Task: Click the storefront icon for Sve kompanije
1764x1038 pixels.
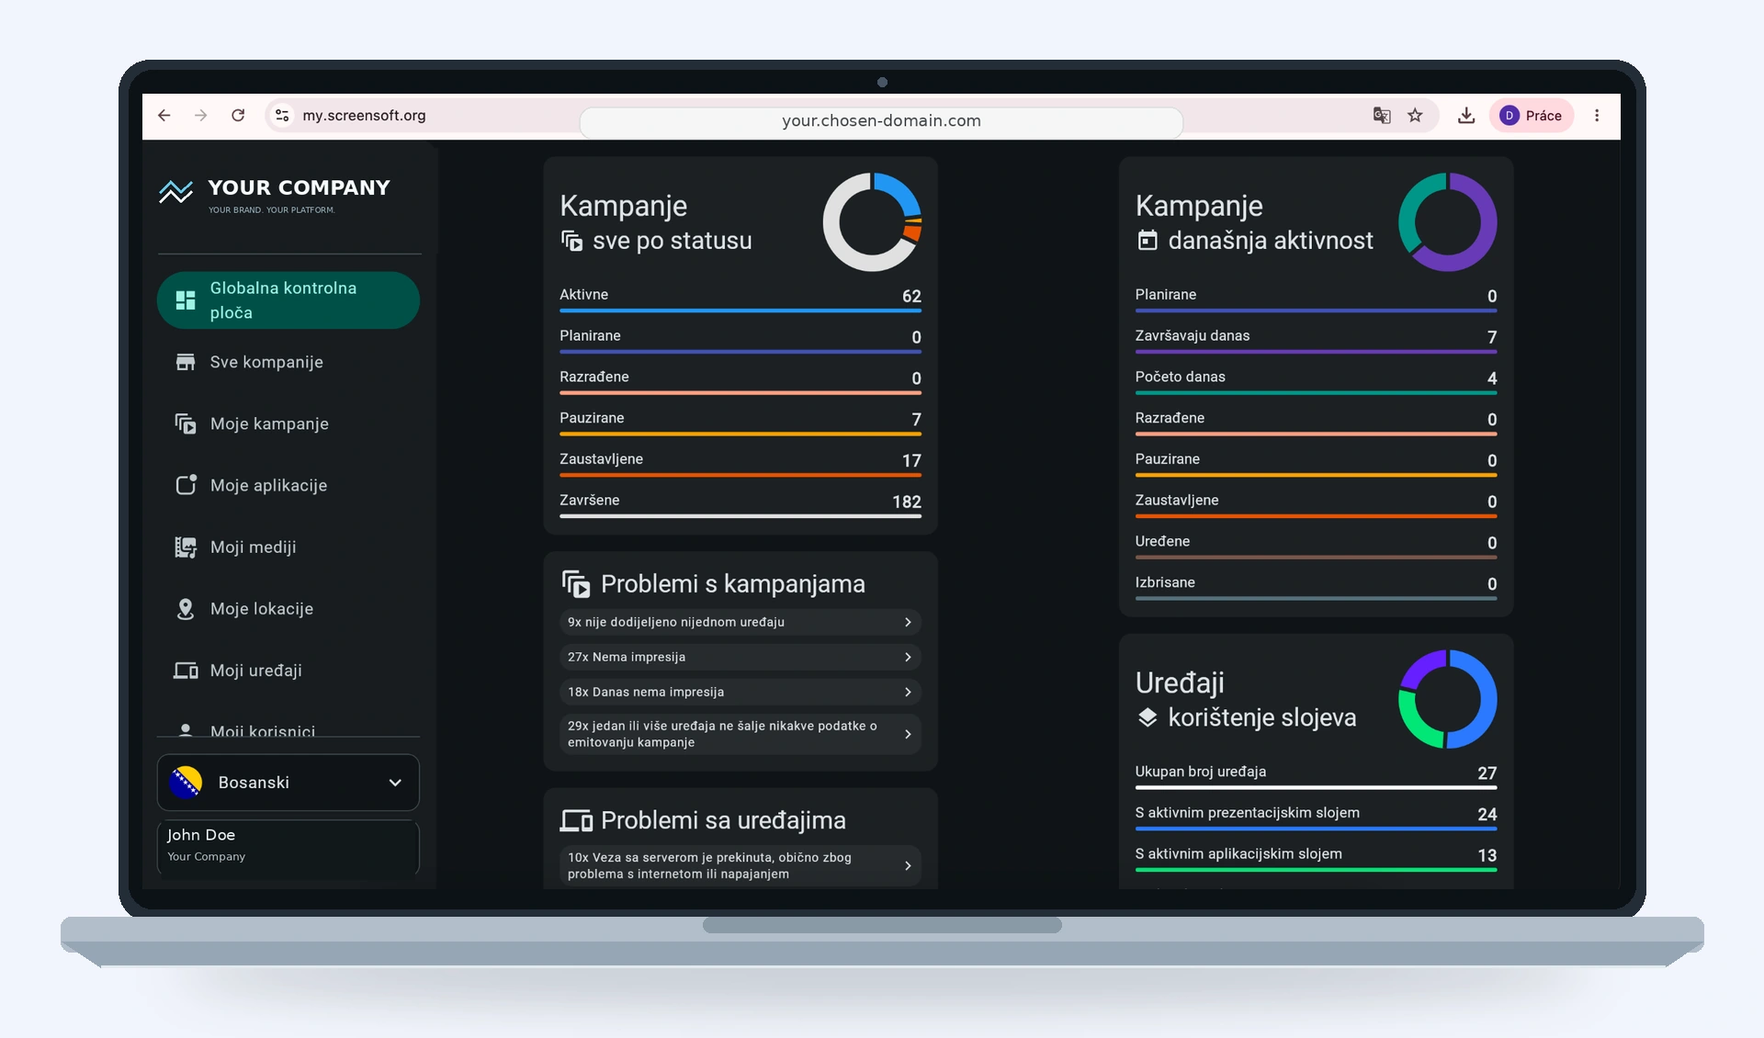Action: [x=186, y=362]
